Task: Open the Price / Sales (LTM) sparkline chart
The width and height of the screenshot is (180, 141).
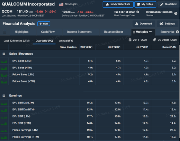Action: (x=4, y=75)
